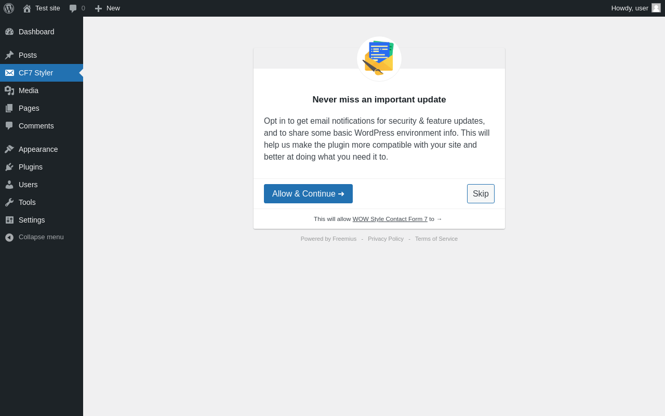Click the Tools wrench icon
The width and height of the screenshot is (665, 416).
tap(9, 202)
